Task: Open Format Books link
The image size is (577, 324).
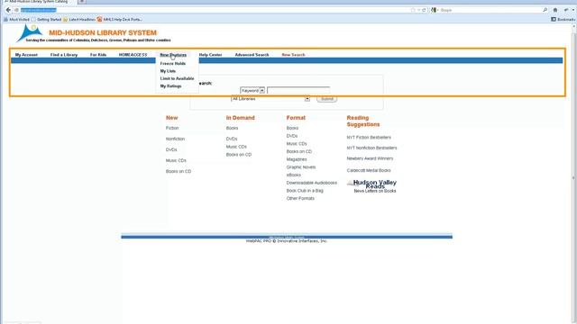Action: (x=292, y=128)
